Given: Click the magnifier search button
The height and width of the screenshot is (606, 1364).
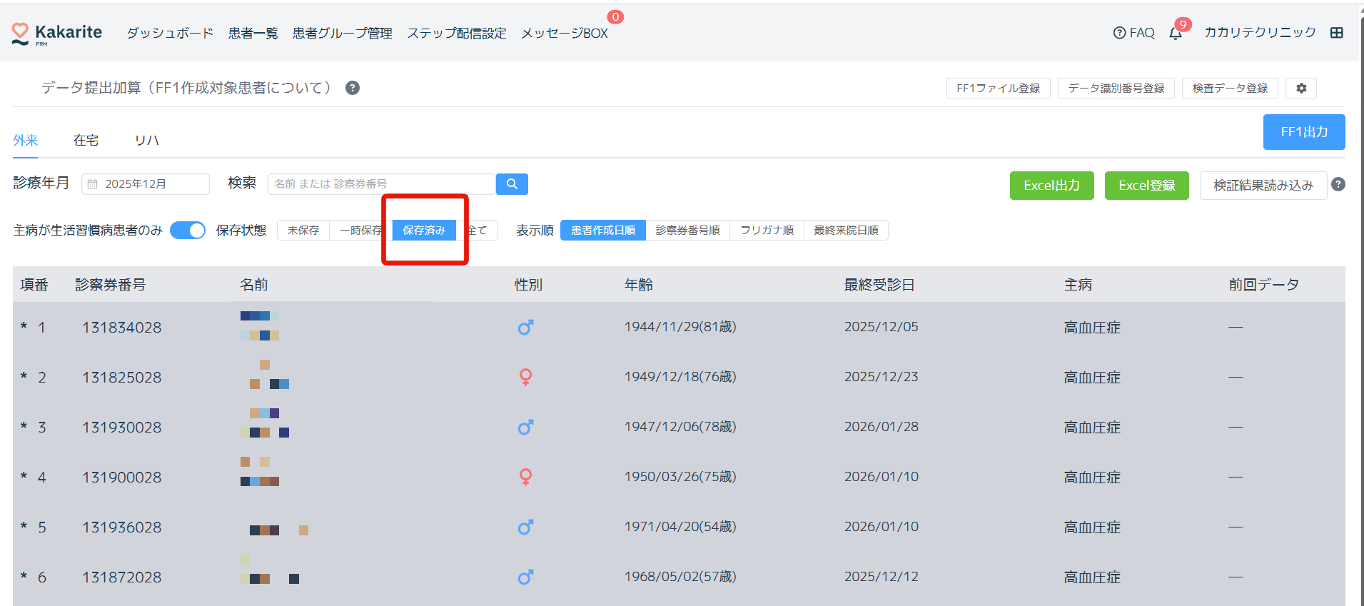Looking at the screenshot, I should point(512,184).
